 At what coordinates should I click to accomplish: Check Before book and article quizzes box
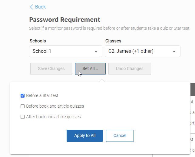[x=22, y=106]
